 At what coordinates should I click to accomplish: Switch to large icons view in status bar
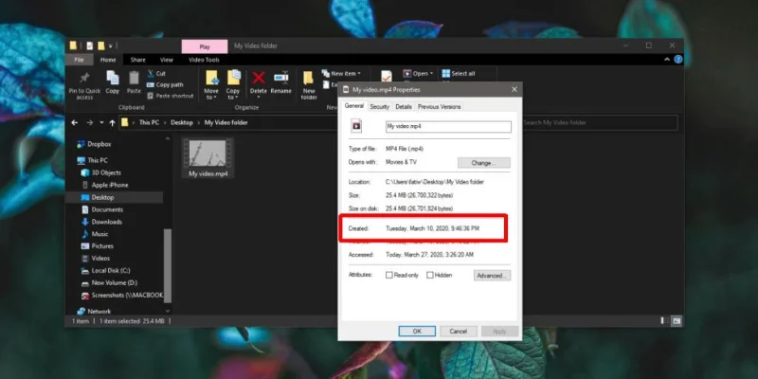677,321
